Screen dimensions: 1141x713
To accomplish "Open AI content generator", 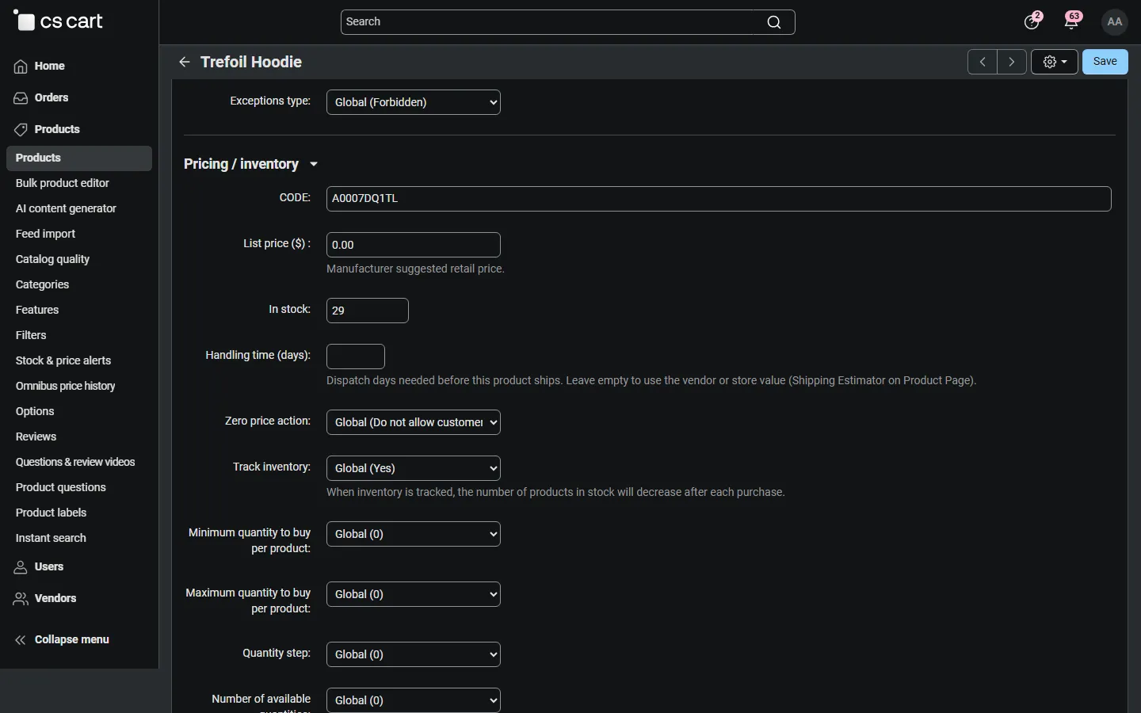I will [66, 209].
